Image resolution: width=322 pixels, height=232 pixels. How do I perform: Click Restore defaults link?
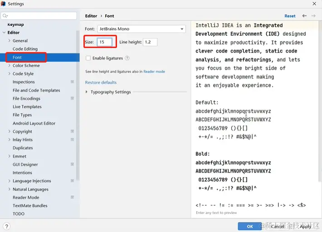coord(101,82)
